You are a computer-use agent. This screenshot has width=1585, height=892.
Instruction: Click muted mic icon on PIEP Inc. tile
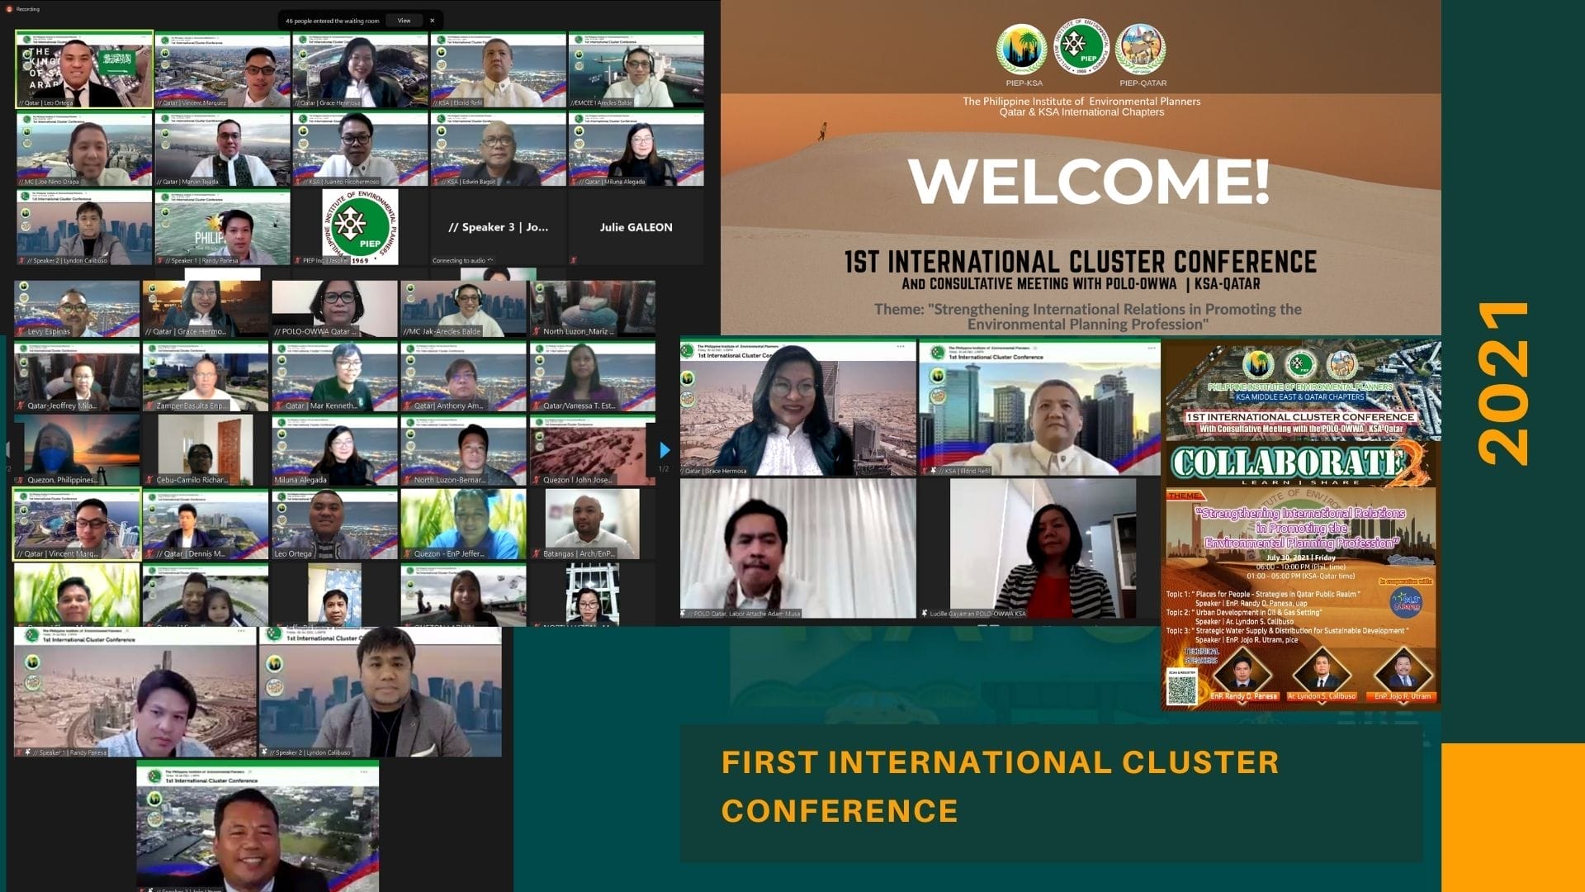point(297,260)
